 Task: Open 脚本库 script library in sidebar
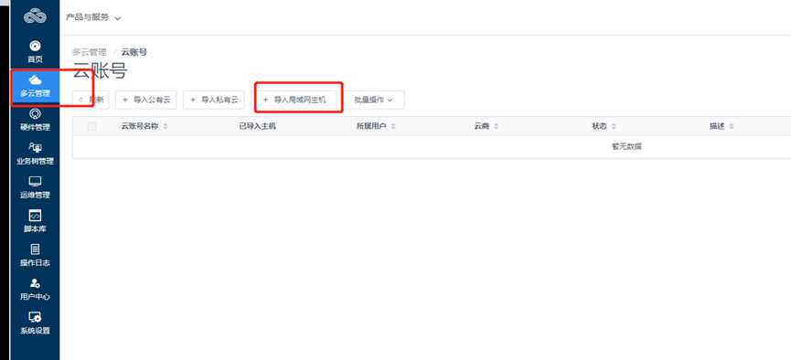click(35, 221)
